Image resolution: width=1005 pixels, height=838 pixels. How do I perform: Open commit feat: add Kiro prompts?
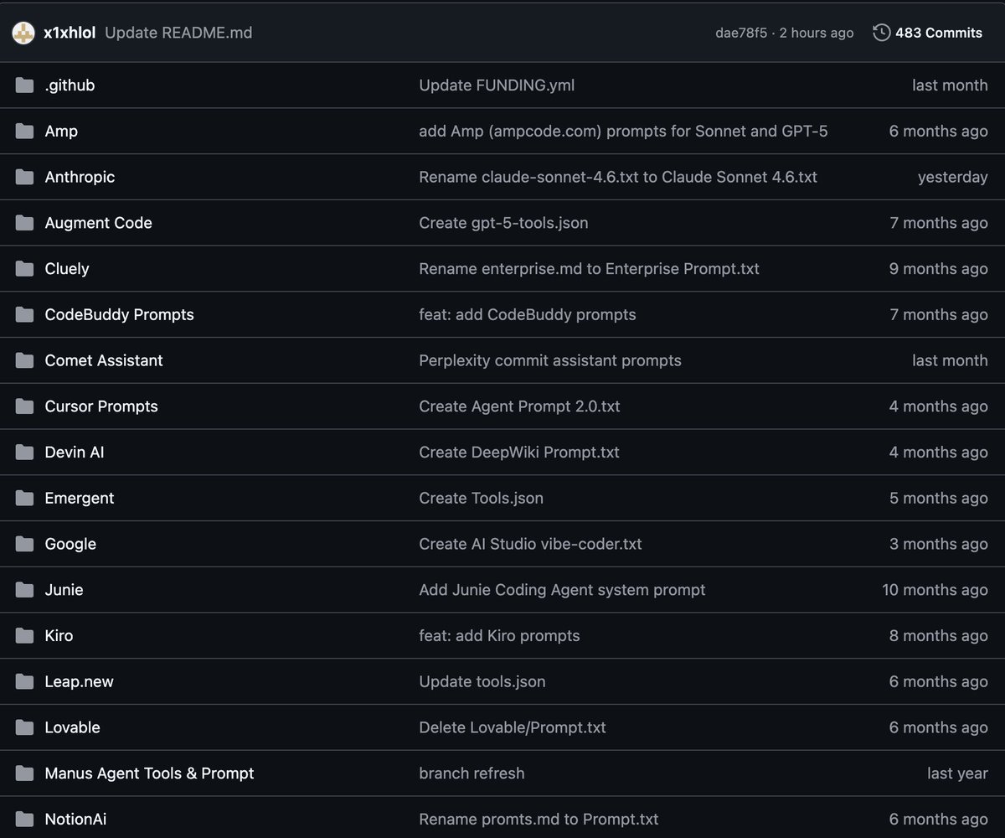pos(499,636)
